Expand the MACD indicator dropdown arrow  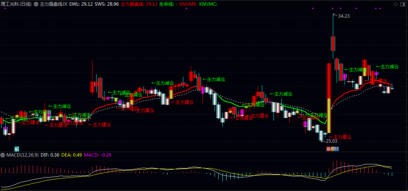pos(3,155)
